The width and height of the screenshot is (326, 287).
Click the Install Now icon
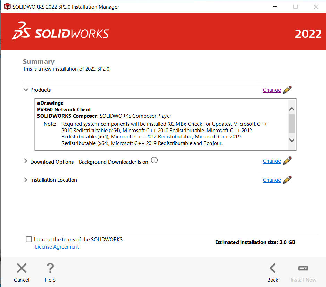[303, 268]
